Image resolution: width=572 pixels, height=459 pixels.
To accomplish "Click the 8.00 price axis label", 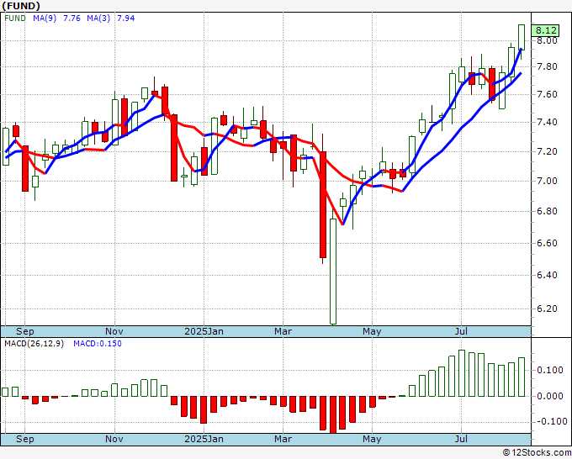I will tap(547, 40).
